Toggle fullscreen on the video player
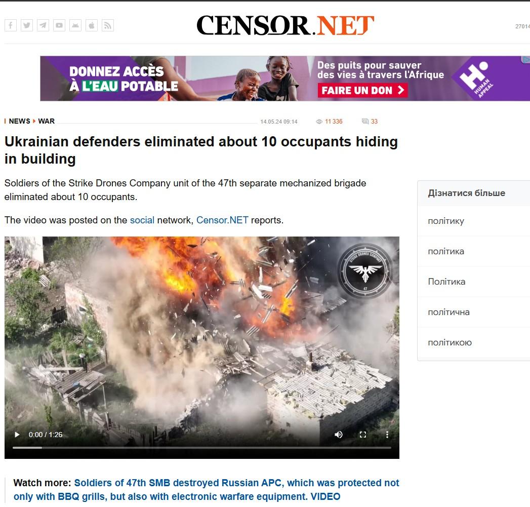 pos(362,435)
